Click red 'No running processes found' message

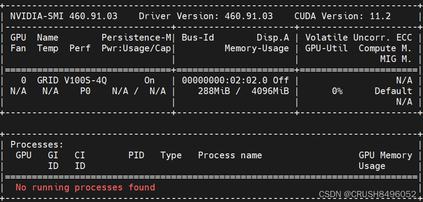point(85,187)
